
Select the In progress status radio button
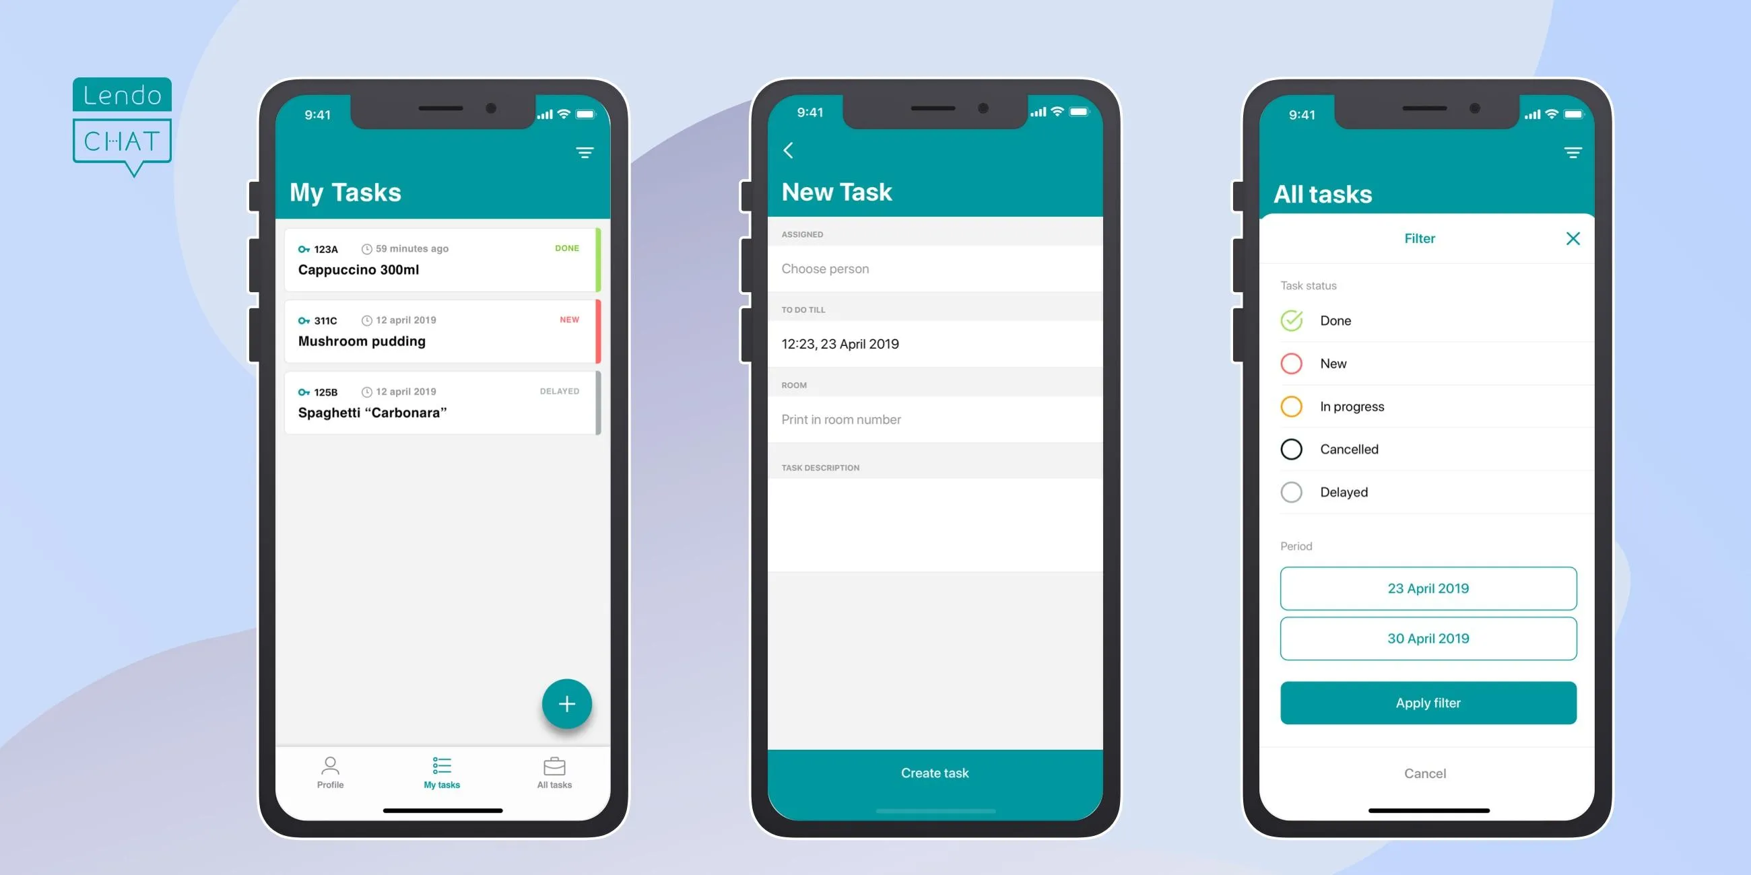click(x=1293, y=405)
